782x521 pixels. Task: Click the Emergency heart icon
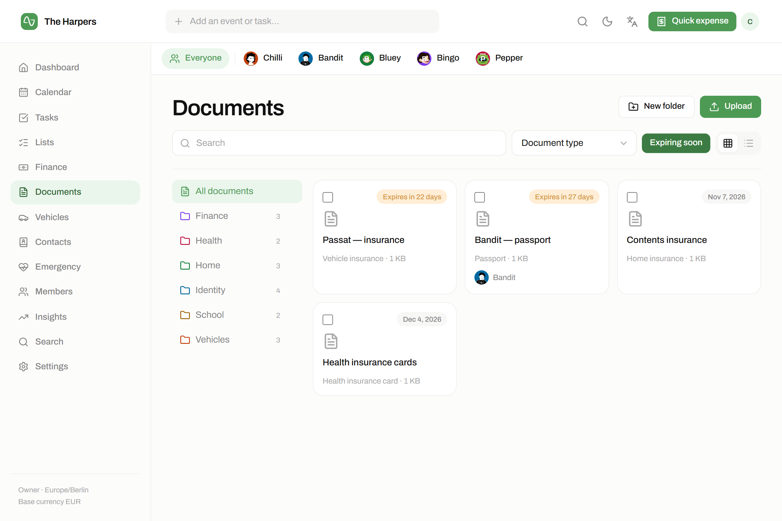click(23, 267)
